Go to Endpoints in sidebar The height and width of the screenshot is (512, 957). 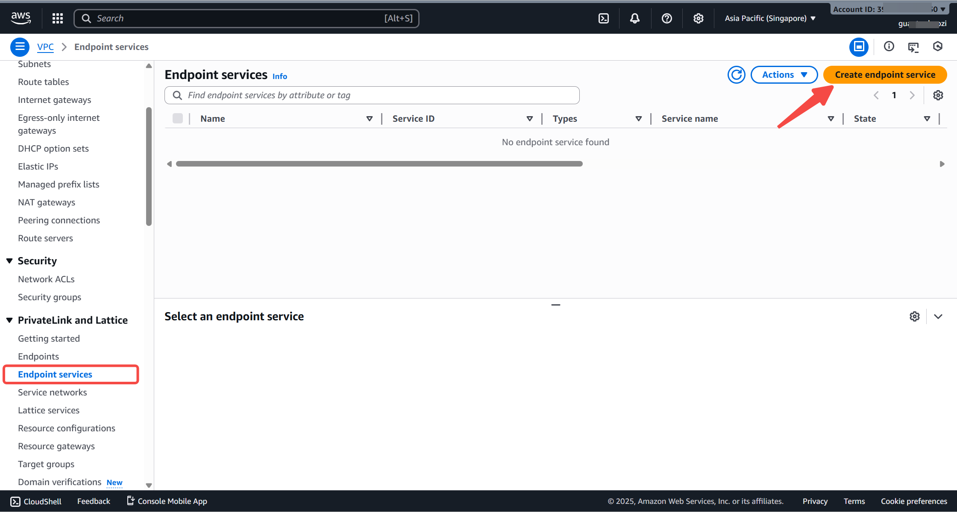click(x=38, y=357)
